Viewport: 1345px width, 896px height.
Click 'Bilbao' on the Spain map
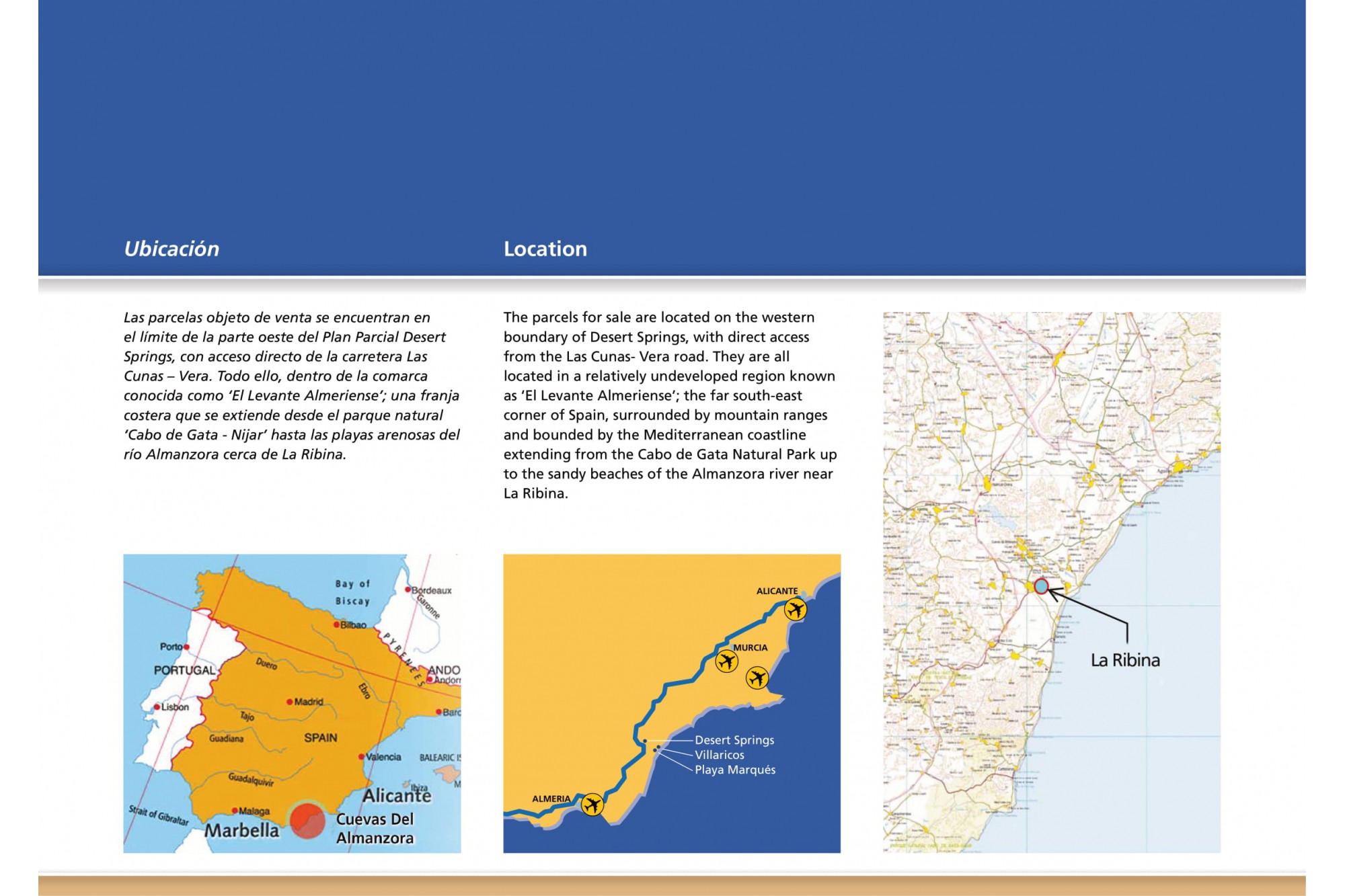tap(353, 625)
